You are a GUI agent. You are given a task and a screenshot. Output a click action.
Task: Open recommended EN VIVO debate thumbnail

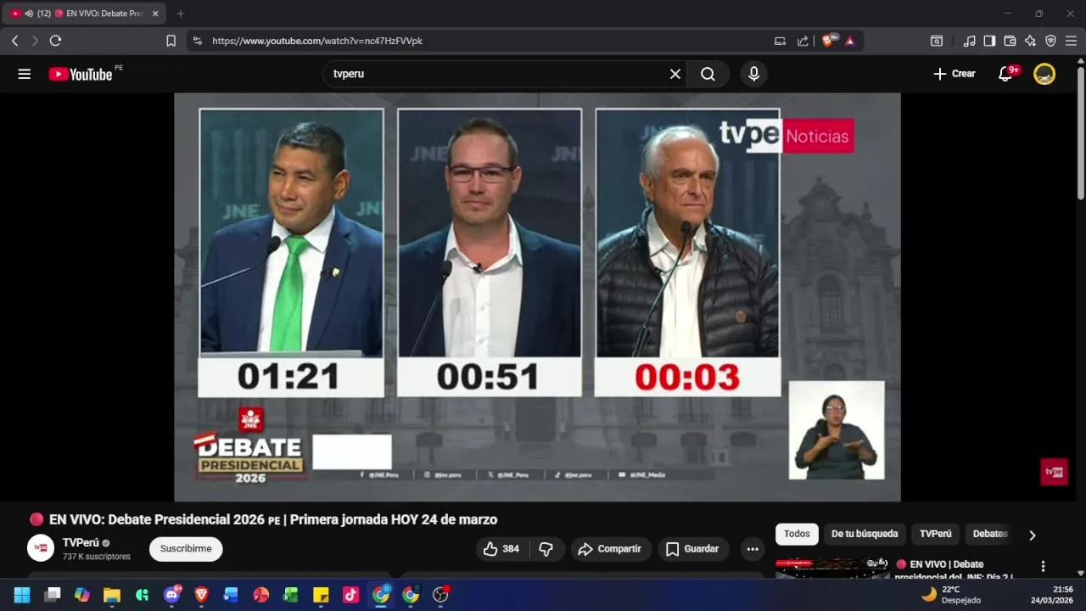832,568
